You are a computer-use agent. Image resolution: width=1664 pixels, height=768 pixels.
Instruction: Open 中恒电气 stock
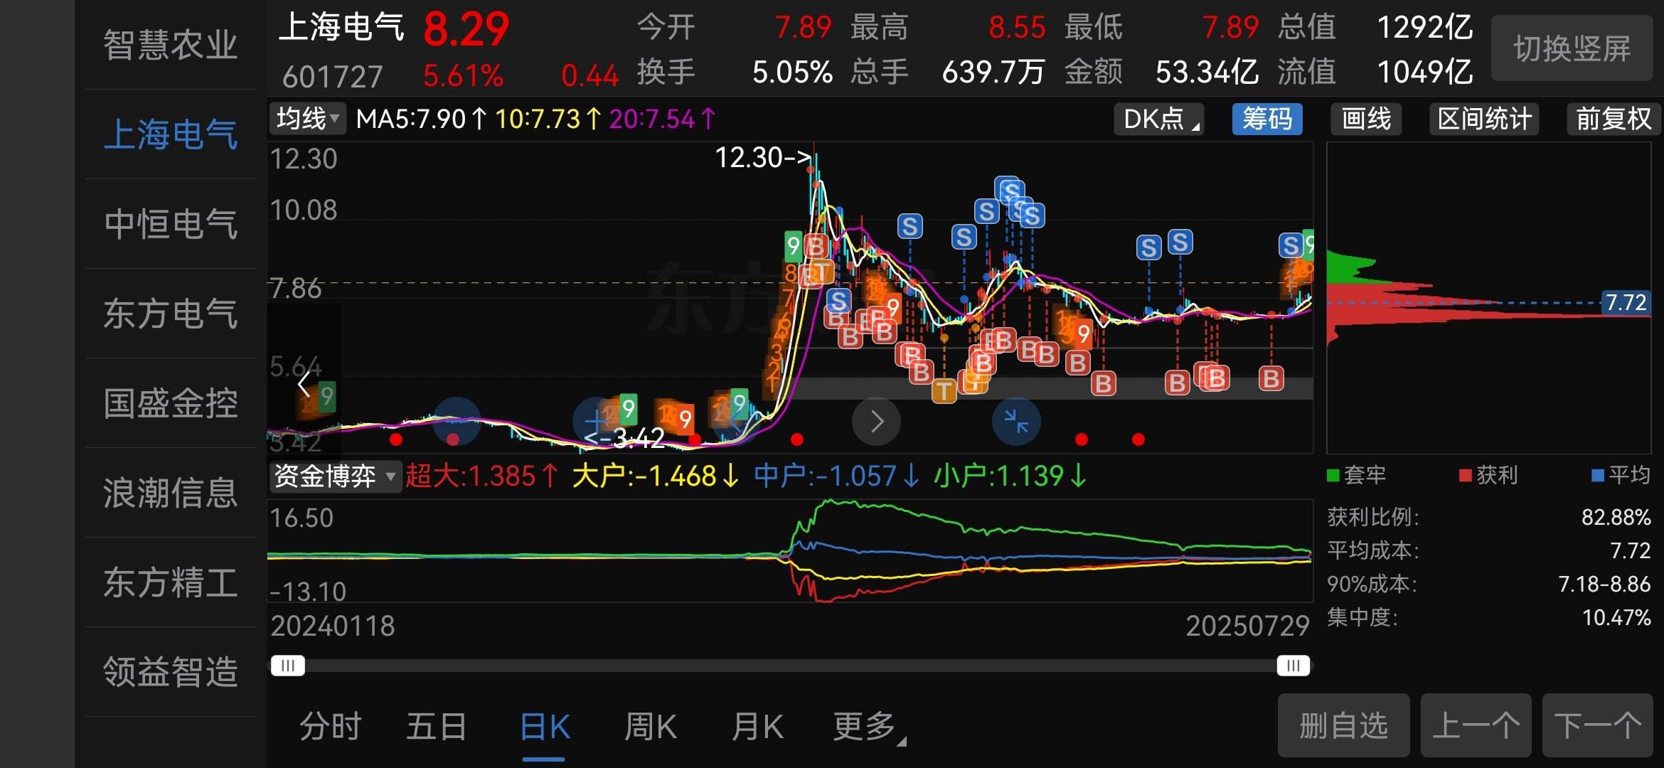[171, 224]
